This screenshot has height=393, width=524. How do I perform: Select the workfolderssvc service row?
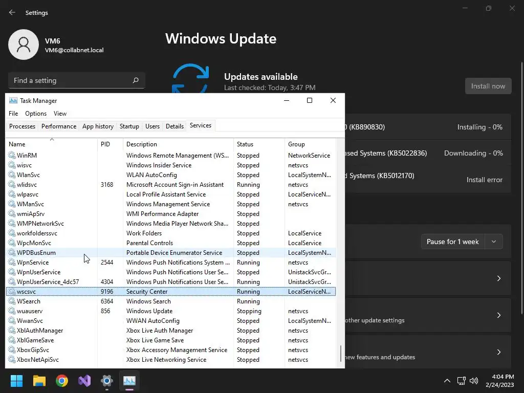click(171, 233)
